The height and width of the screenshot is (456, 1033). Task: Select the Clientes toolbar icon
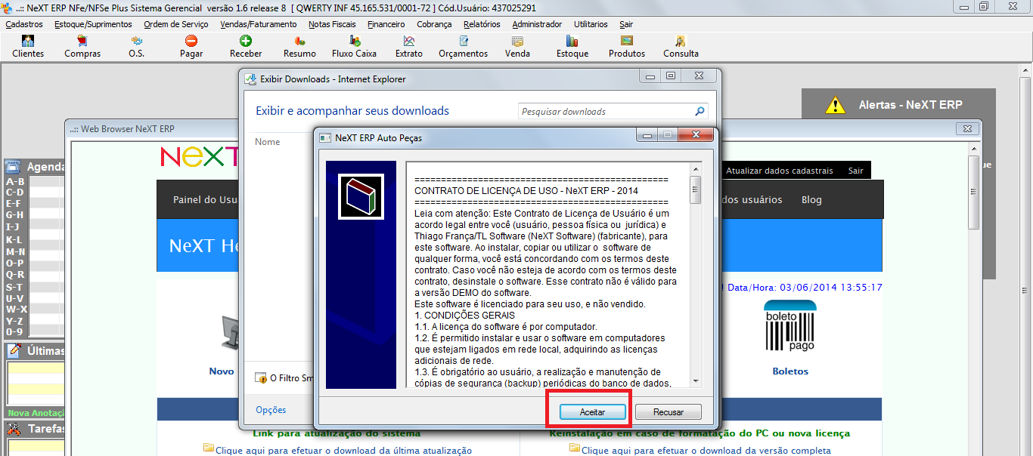(27, 45)
